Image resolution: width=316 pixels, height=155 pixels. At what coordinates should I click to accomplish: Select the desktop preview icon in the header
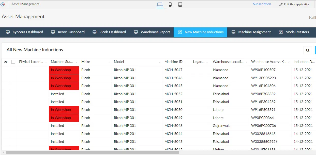tap(160, 4)
